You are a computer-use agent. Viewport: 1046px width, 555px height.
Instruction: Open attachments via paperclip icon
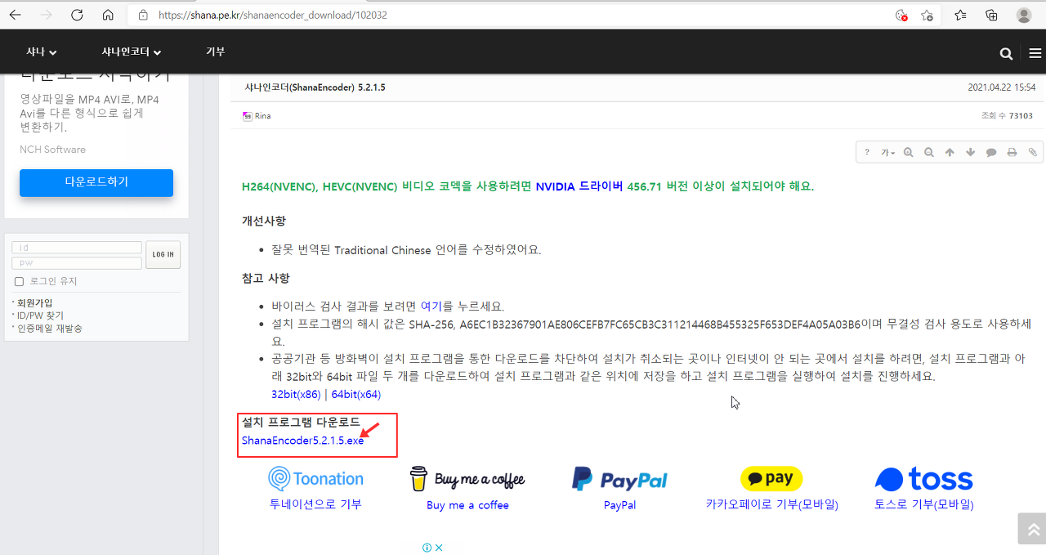pyautogui.click(x=1032, y=153)
